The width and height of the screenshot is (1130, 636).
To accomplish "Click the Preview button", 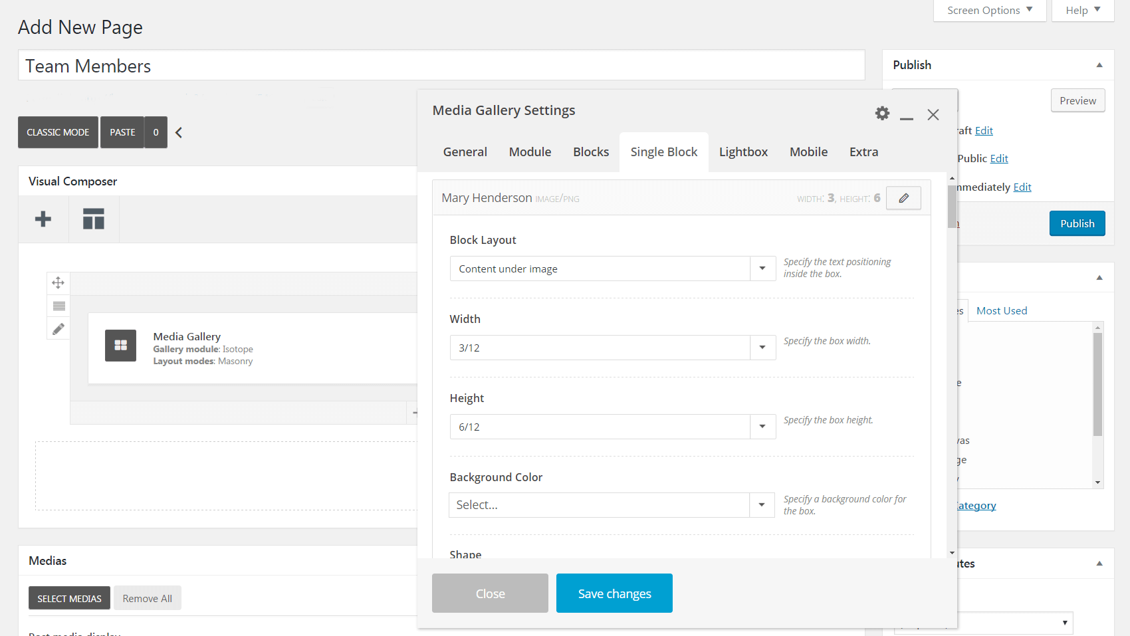I will click(1077, 100).
